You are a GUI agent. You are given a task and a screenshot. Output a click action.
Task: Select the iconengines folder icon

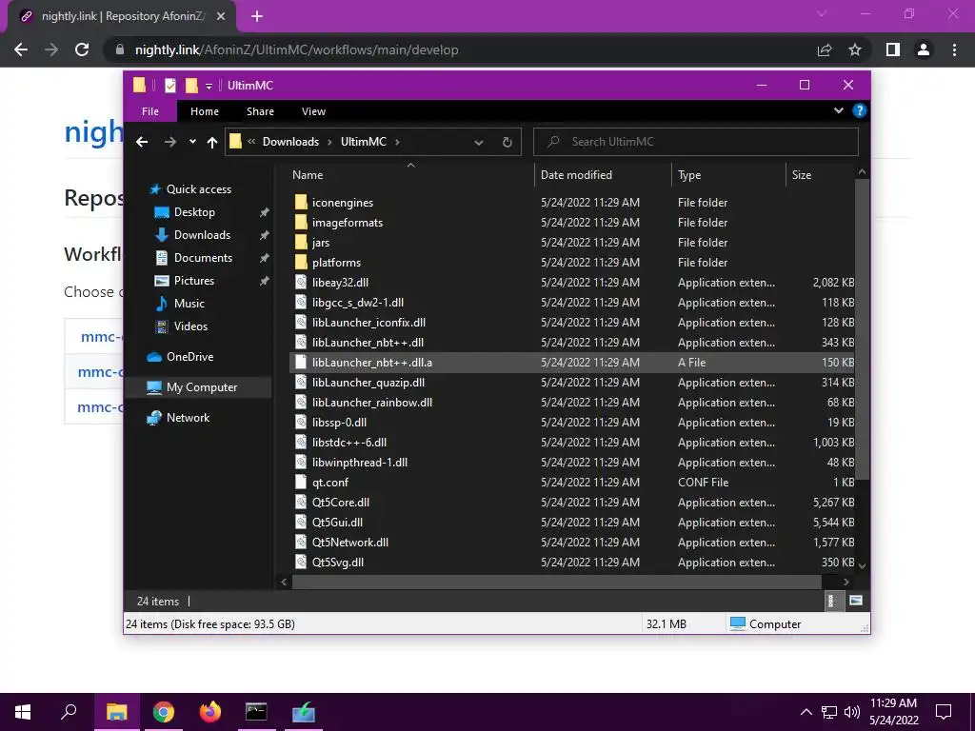[301, 202]
